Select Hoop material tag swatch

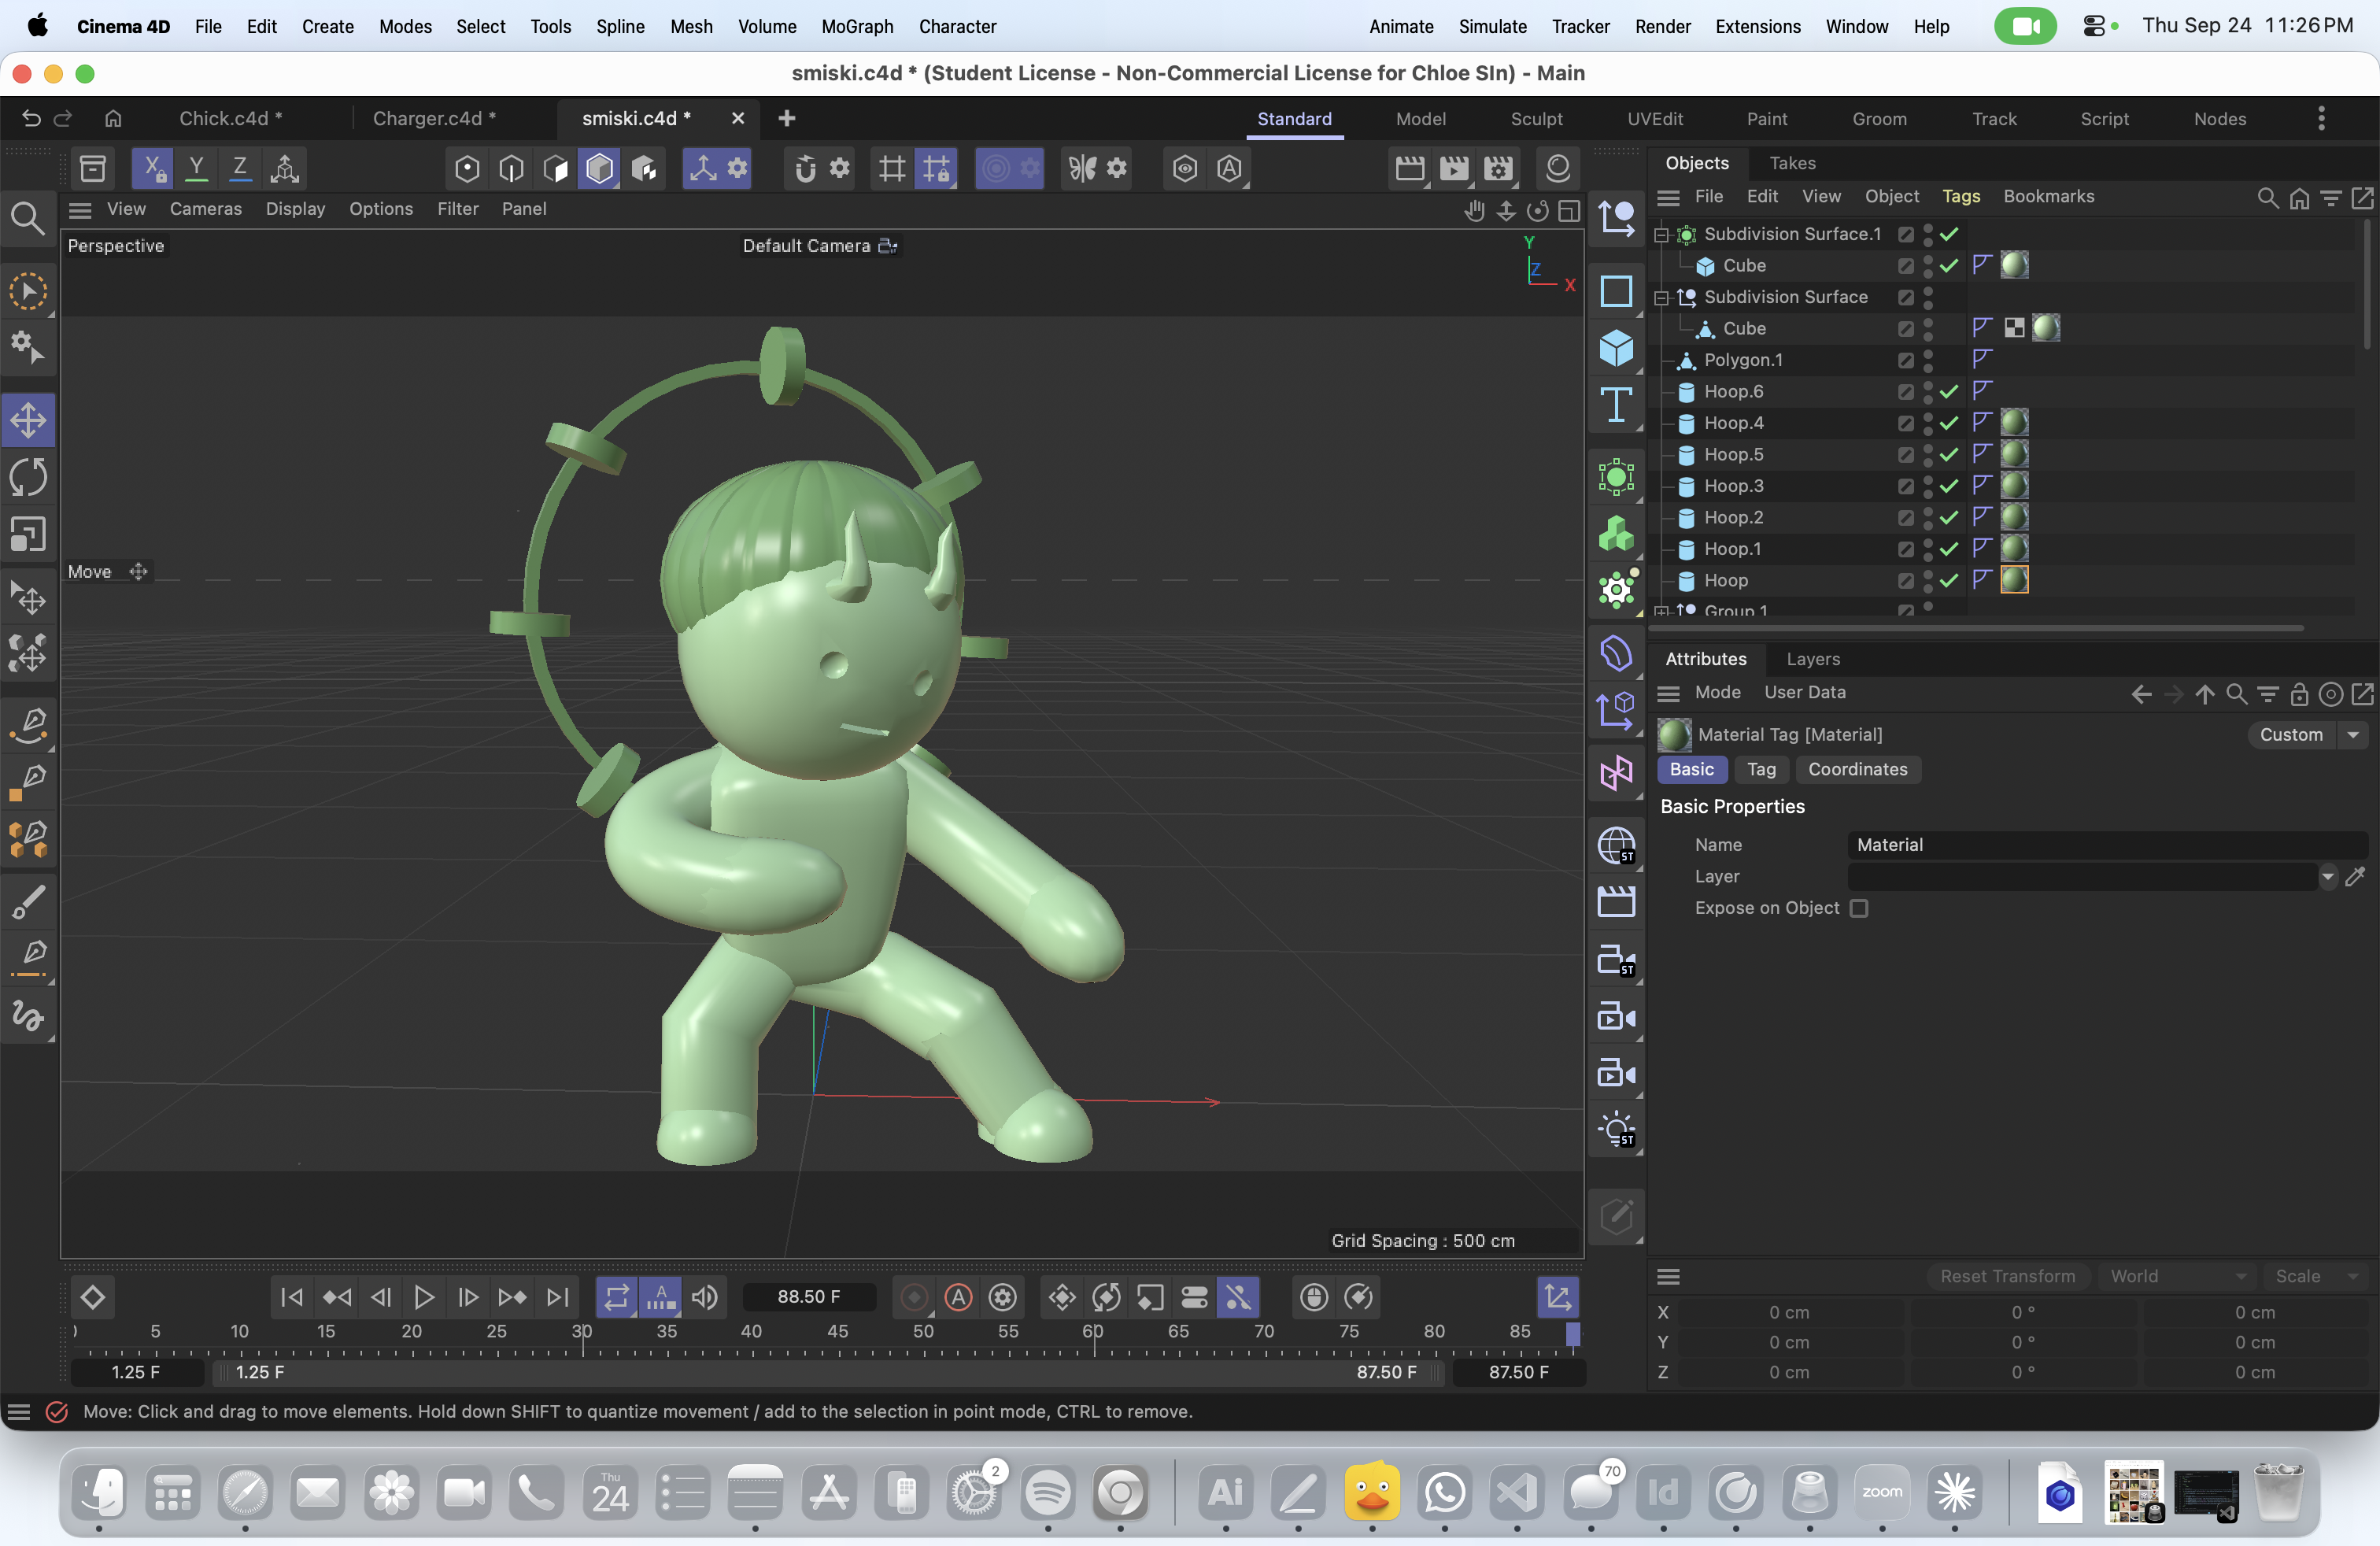click(2014, 580)
